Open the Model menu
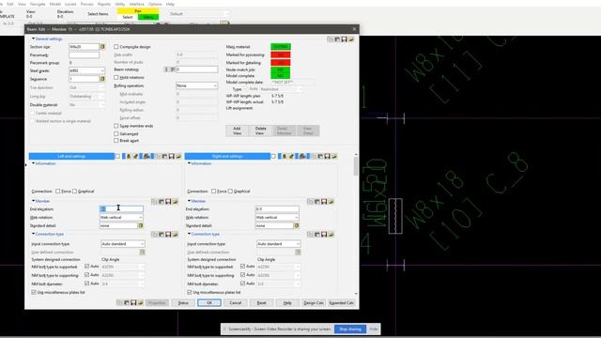This screenshot has height=338, width=601. pyautogui.click(x=55, y=4)
